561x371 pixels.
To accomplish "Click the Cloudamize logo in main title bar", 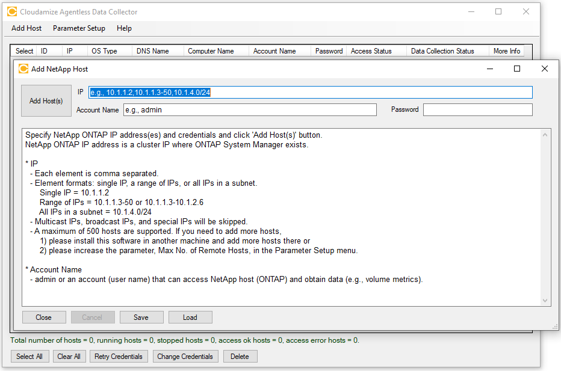I will [11, 11].
